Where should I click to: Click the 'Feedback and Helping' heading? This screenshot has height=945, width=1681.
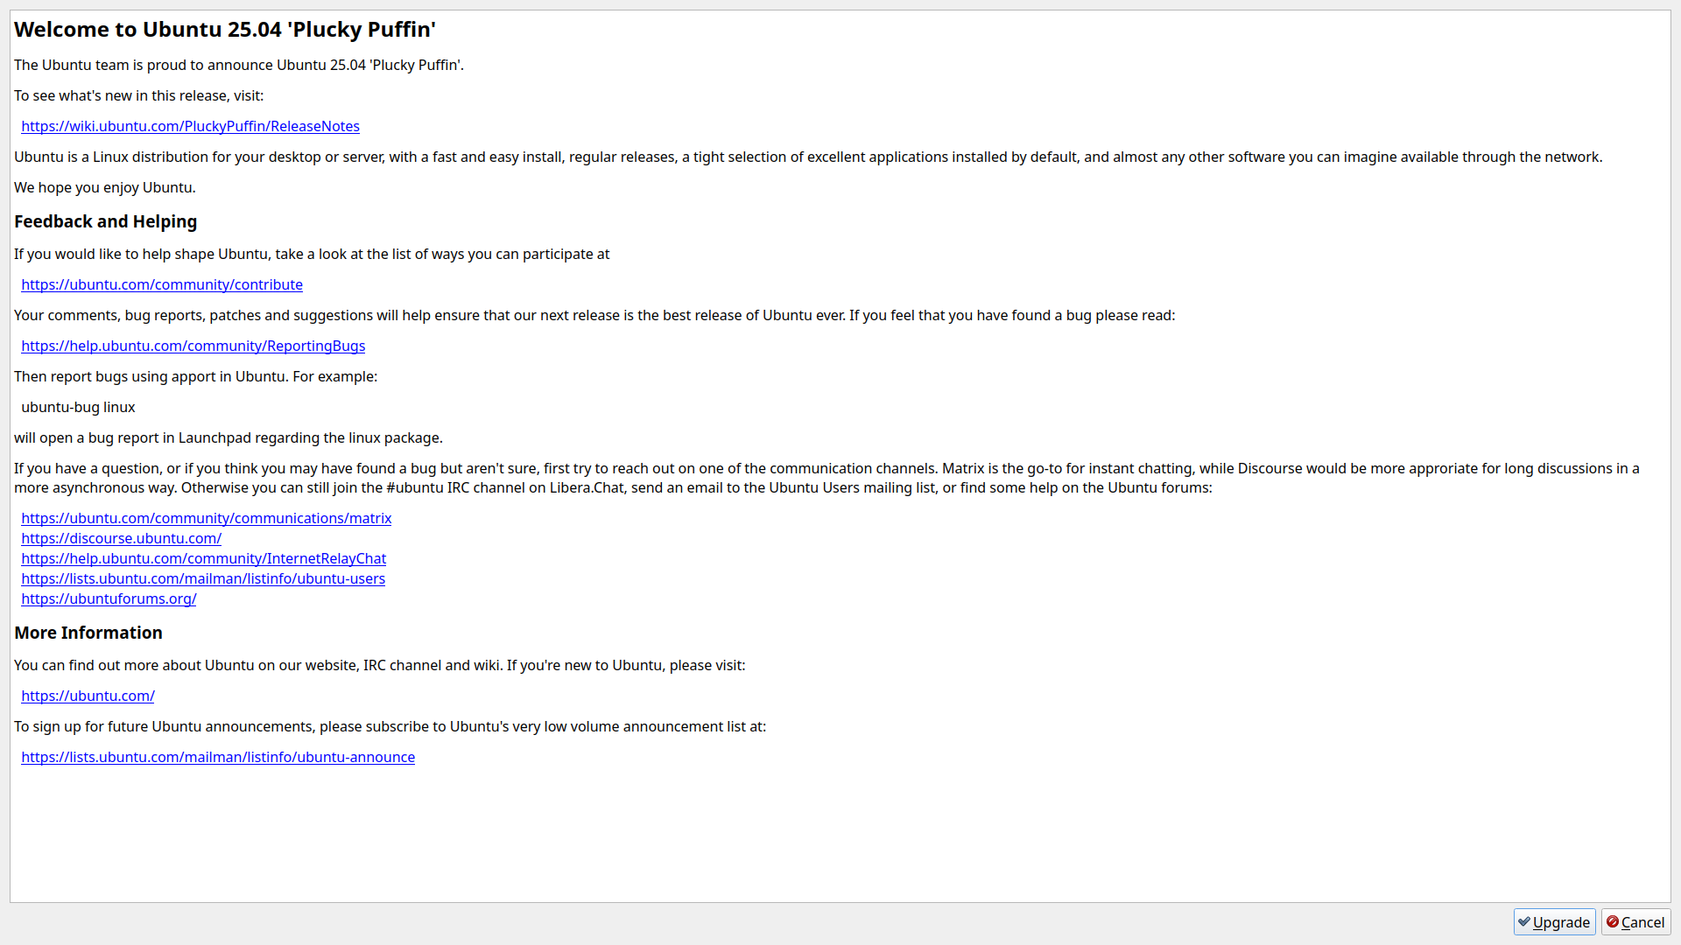pos(105,221)
